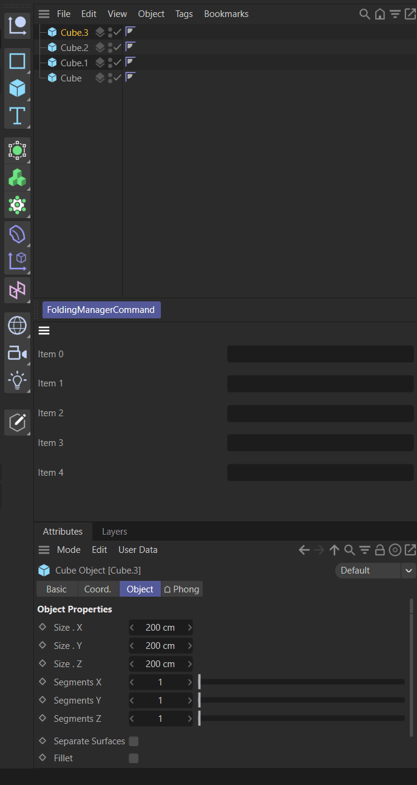
Task: Open Object Manager filter icon
Action: pos(395,13)
